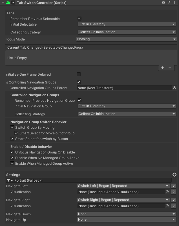Open the component help reference icon
The height and width of the screenshot is (226, 179).
tap(163, 3)
